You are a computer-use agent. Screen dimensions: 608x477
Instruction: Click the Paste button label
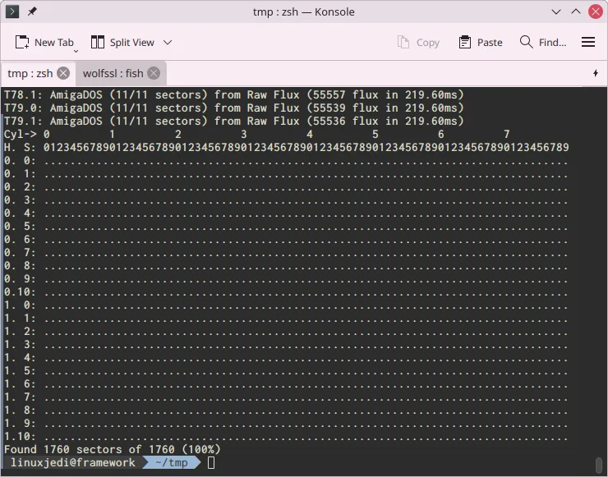coord(490,42)
